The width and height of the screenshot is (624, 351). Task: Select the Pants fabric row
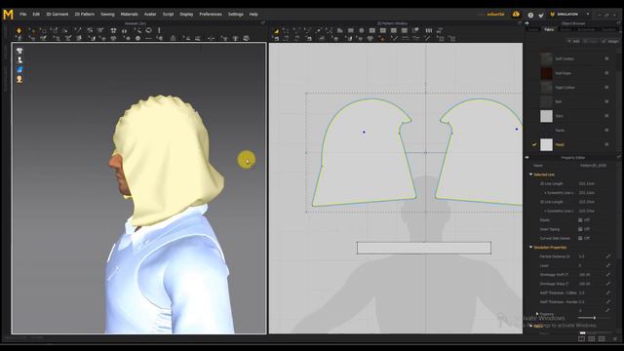coord(573,130)
